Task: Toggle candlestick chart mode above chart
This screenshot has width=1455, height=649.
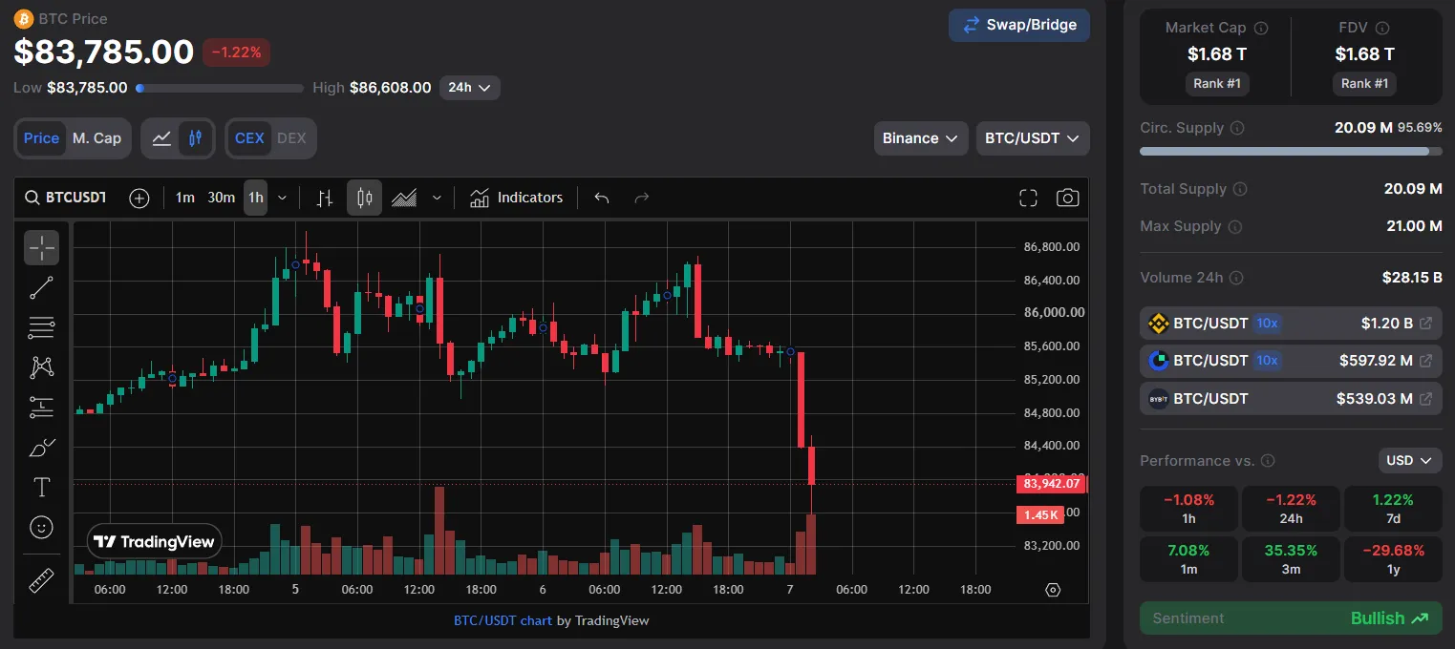Action: 195,138
